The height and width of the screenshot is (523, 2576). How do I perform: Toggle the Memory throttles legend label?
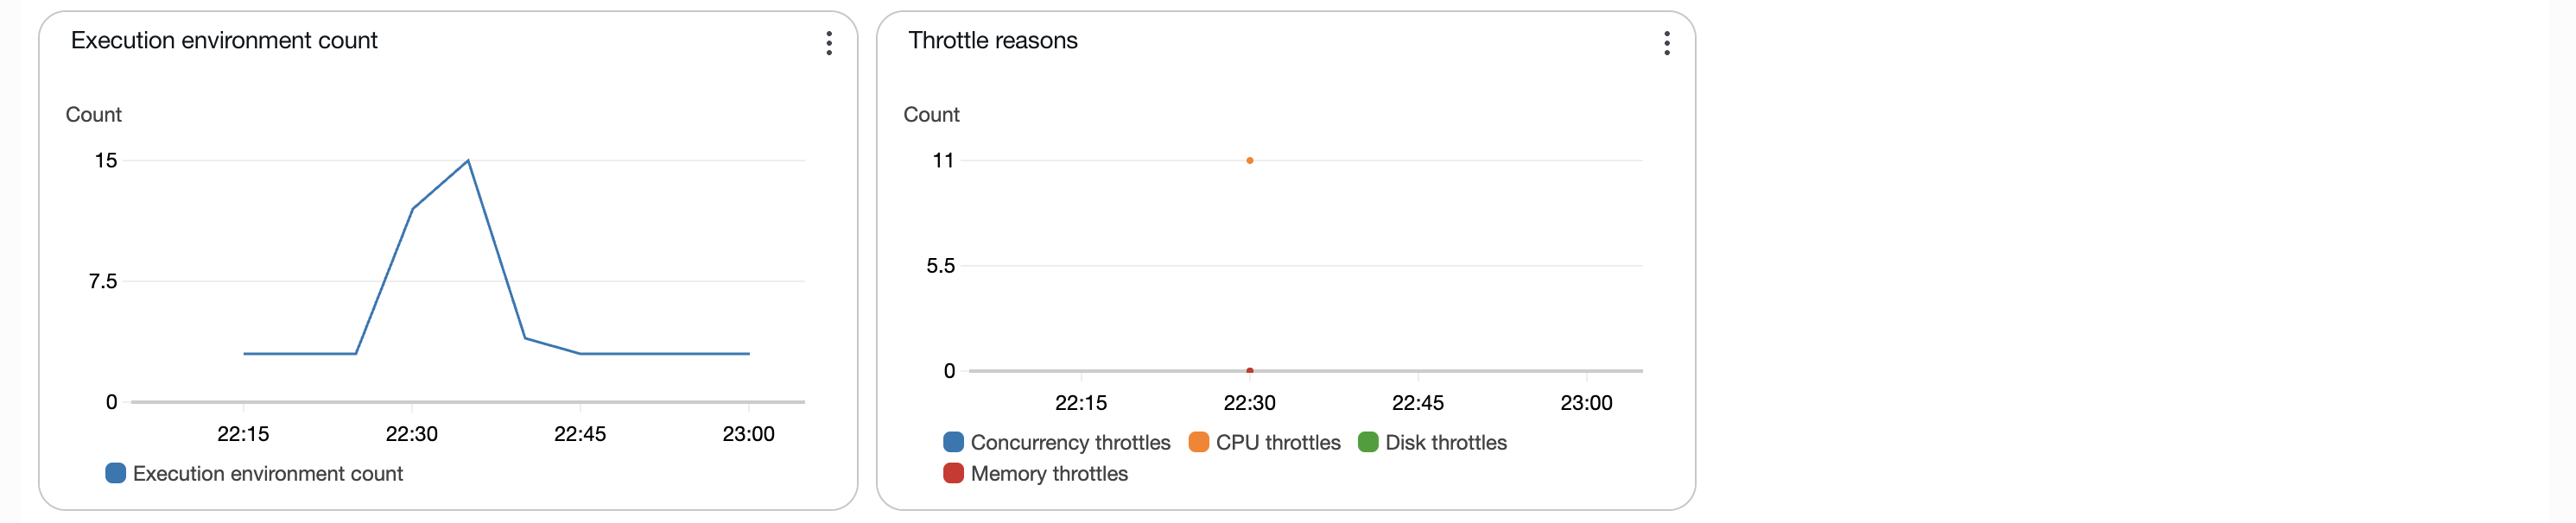pyautogui.click(x=1049, y=473)
